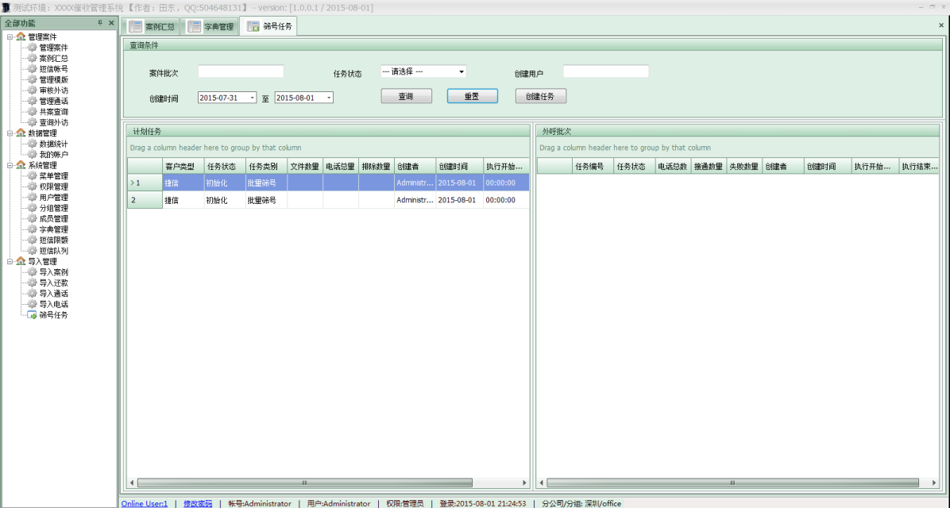Collapse the 导入管理 tree node
This screenshot has width=950, height=508.
(x=10, y=261)
